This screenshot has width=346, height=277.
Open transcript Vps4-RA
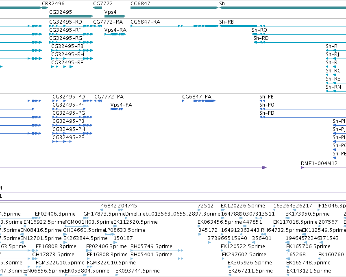click(x=115, y=30)
